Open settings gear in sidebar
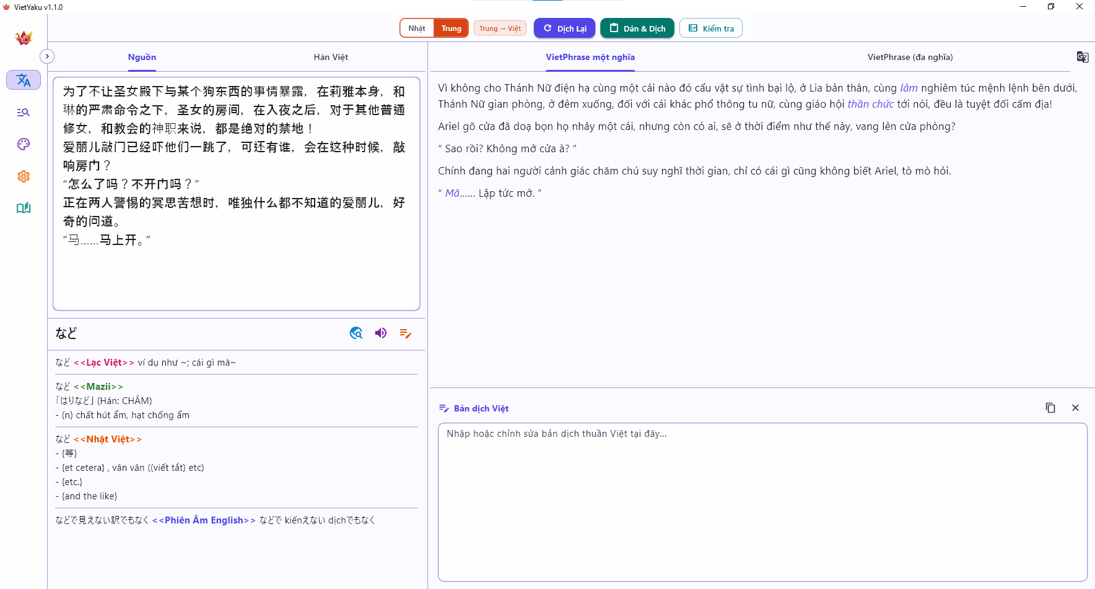The width and height of the screenshot is (1095, 589). (24, 176)
